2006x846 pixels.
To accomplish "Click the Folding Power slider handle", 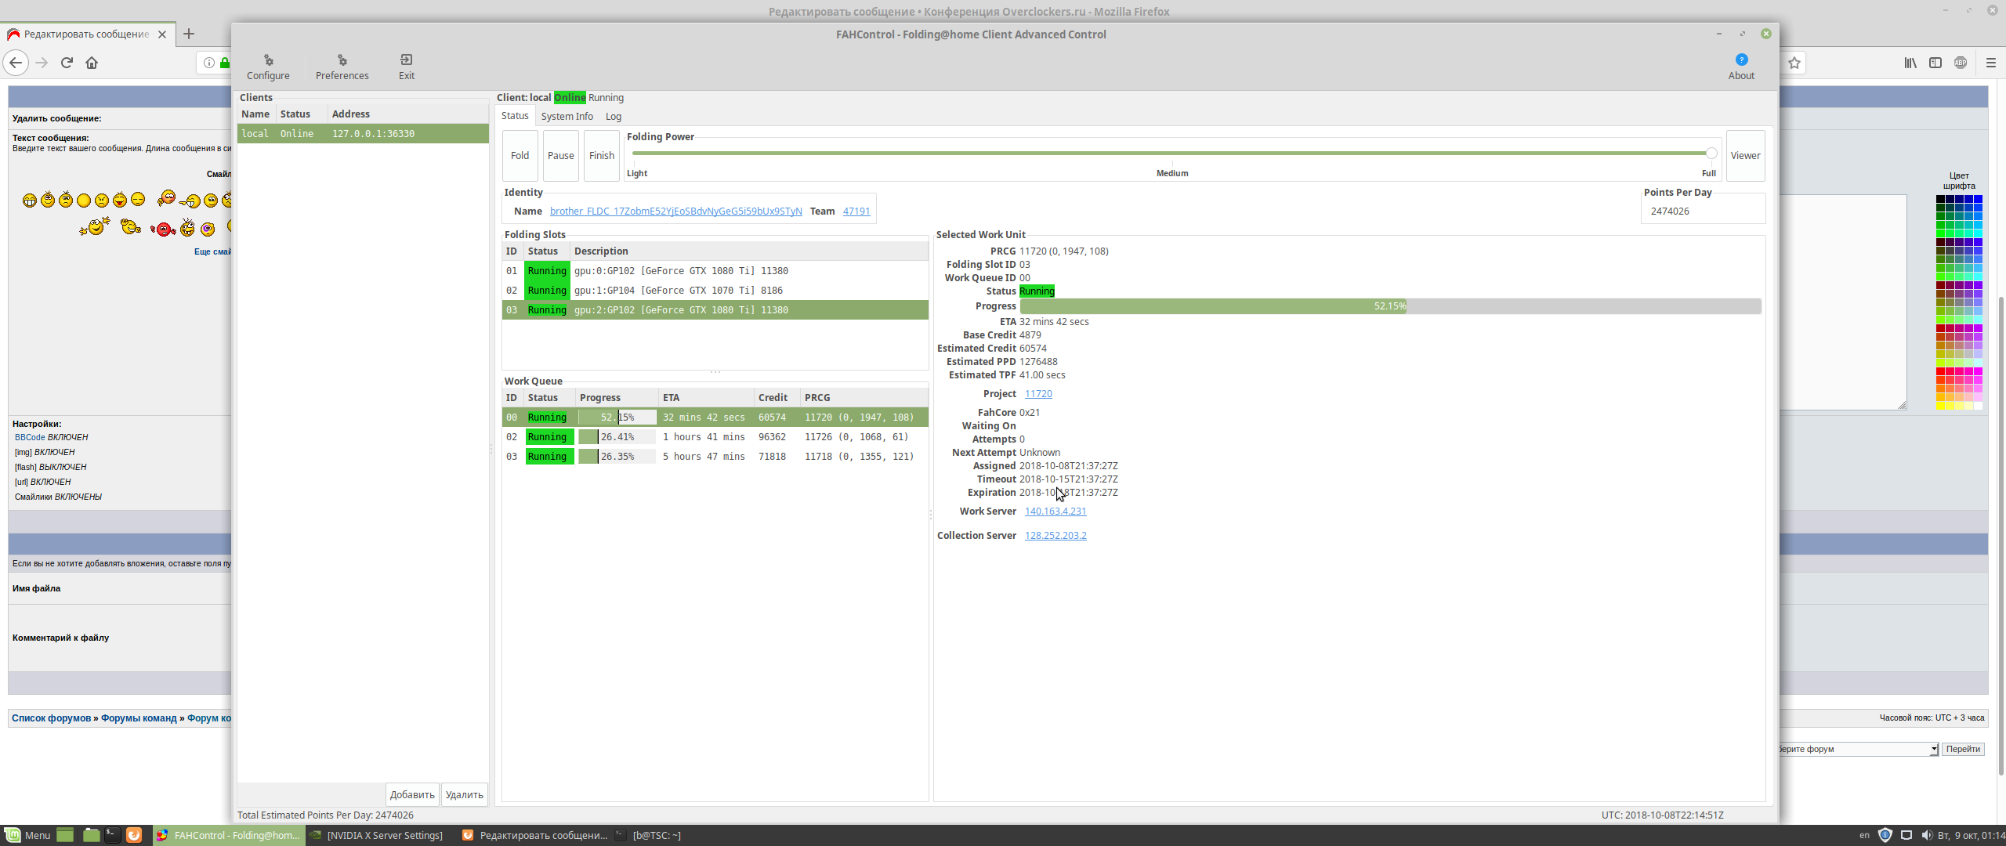I will tap(1711, 154).
